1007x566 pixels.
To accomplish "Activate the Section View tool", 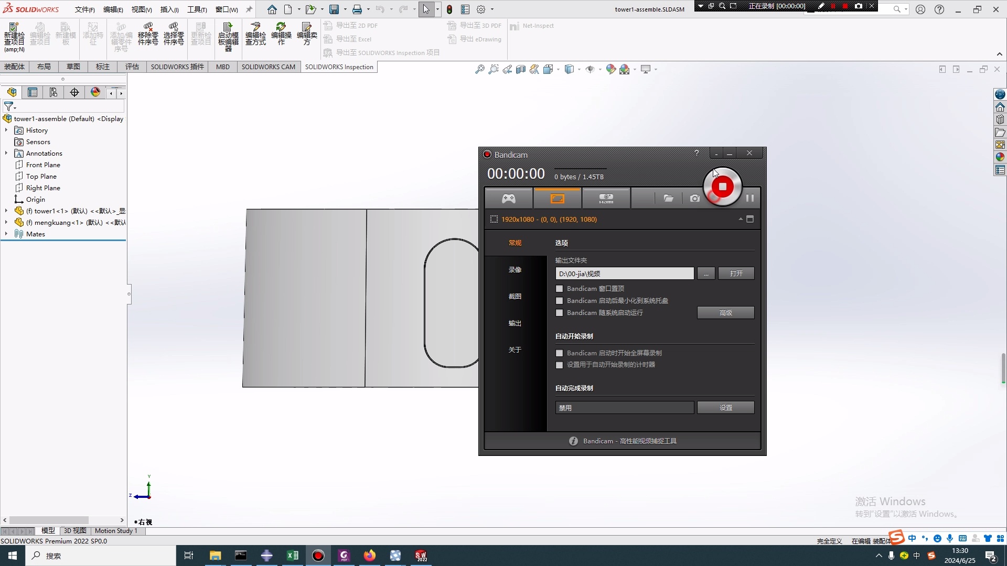I will (x=521, y=69).
